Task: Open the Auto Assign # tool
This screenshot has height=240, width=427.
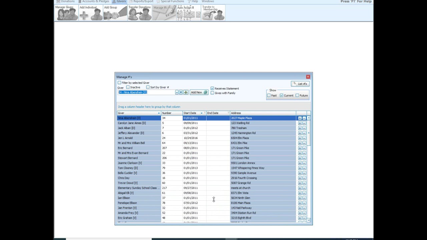Action: pyautogui.click(x=188, y=13)
